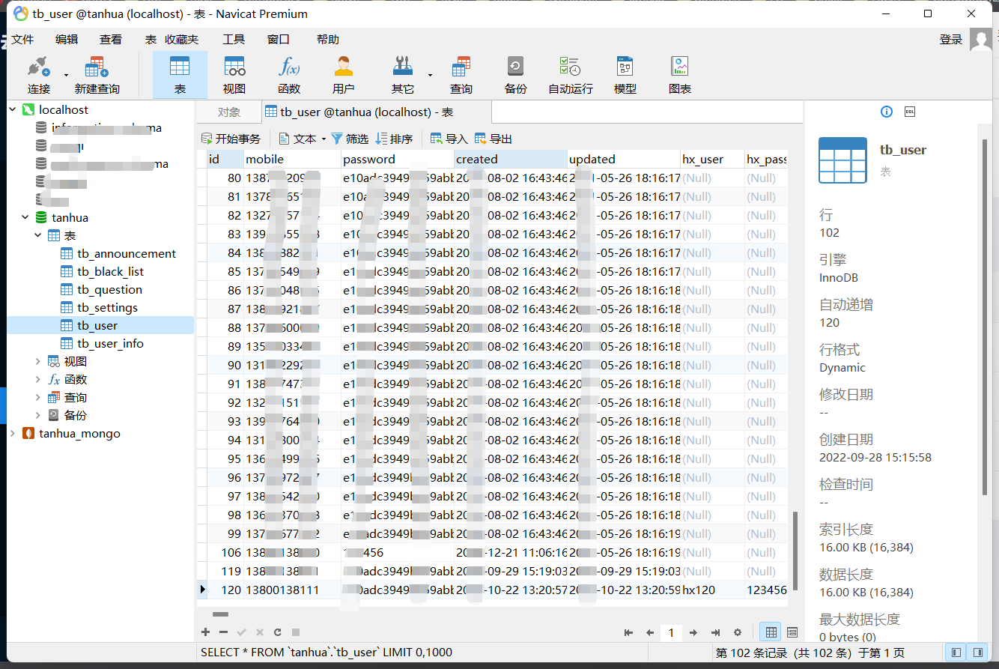Select tb_user_info table in tree
The height and width of the screenshot is (669, 999).
click(x=110, y=343)
